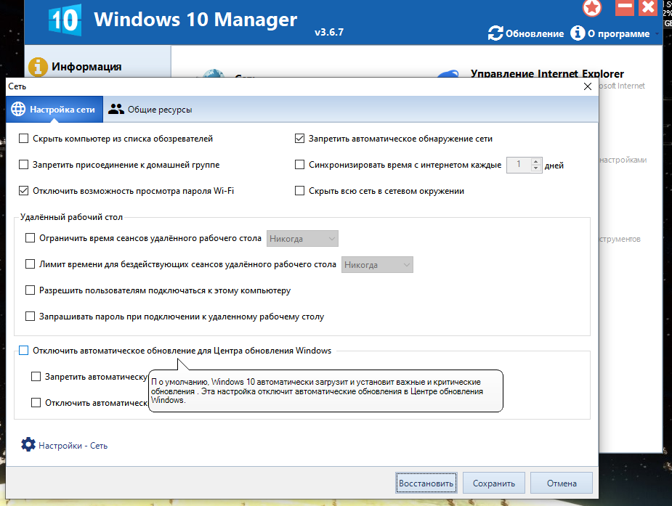
Task: Uncheck Запретить автоматическое обнаружение сети
Action: click(x=299, y=138)
